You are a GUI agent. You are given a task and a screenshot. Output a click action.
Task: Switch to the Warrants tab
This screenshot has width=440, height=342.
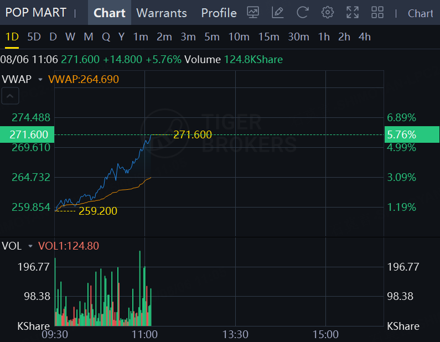pyautogui.click(x=162, y=13)
